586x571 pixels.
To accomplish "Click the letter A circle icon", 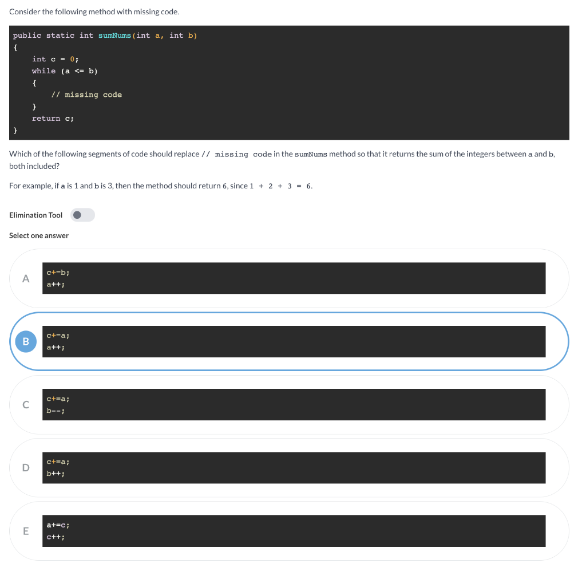I will [25, 278].
